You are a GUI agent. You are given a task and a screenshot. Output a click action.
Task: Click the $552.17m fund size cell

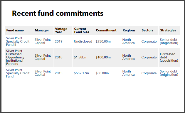coord(81,73)
